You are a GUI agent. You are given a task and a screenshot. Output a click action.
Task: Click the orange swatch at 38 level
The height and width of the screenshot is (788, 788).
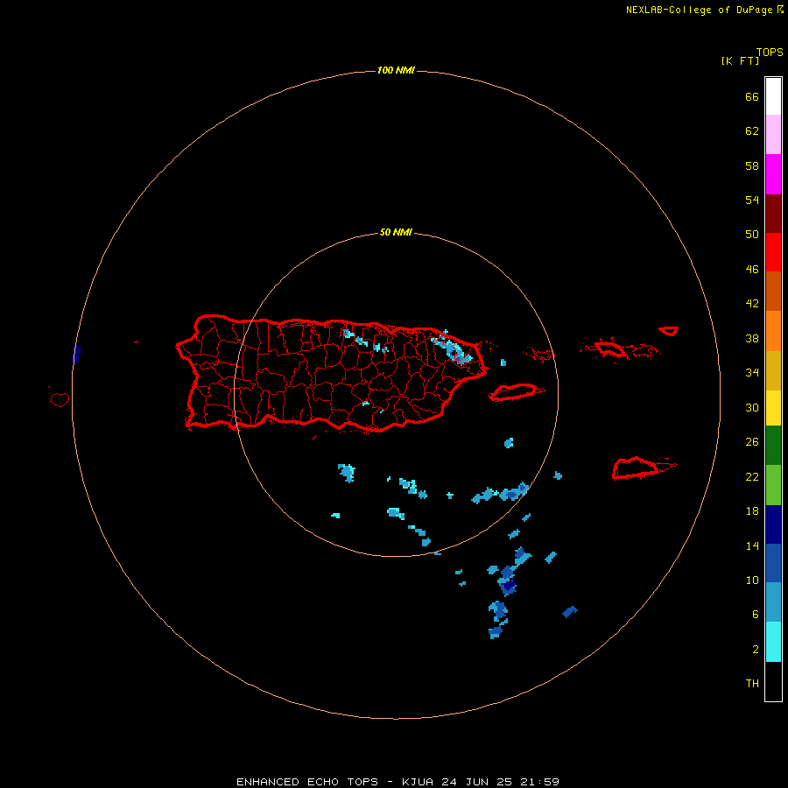click(x=773, y=331)
